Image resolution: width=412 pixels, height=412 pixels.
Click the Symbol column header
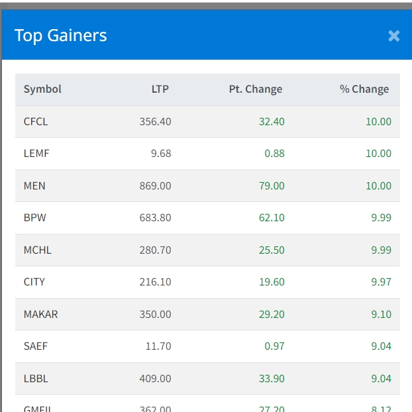point(42,89)
